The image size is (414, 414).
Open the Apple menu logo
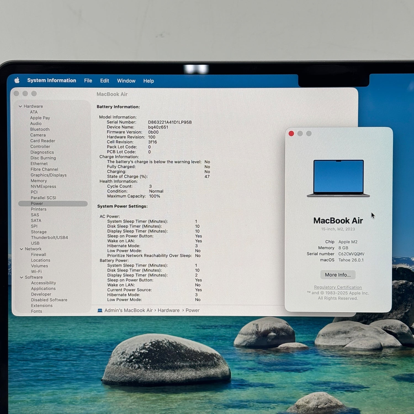coord(17,80)
